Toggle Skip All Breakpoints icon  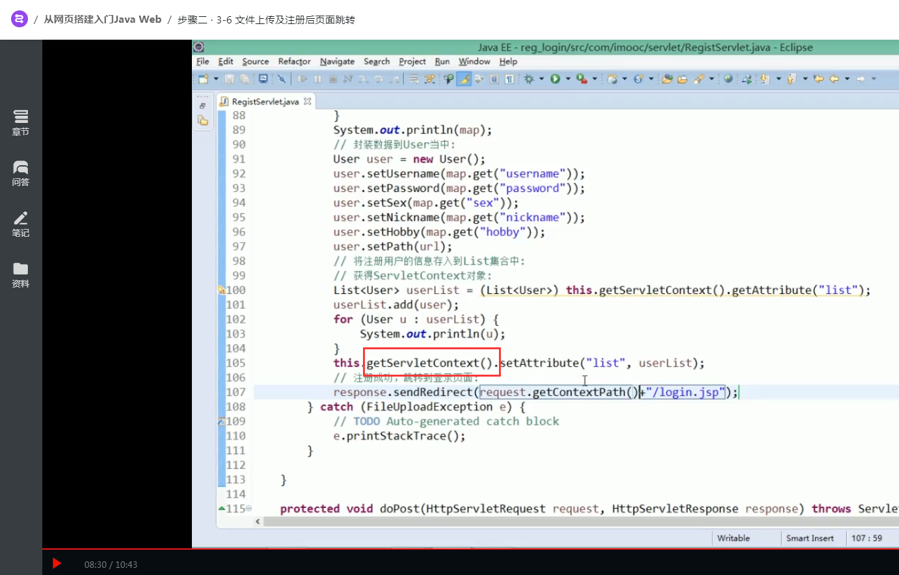(x=282, y=79)
